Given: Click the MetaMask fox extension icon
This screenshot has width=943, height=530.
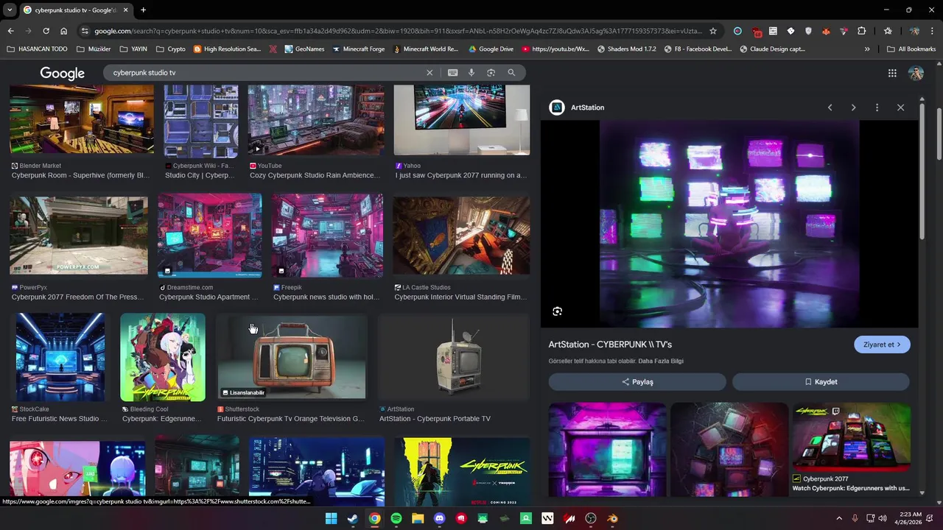Looking at the screenshot, I should [826, 31].
